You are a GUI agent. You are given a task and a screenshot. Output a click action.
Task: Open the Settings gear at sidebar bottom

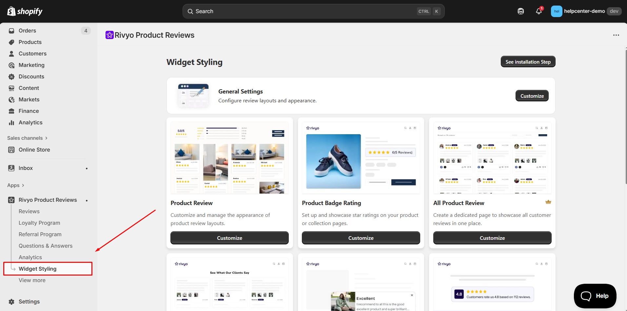pos(11,301)
